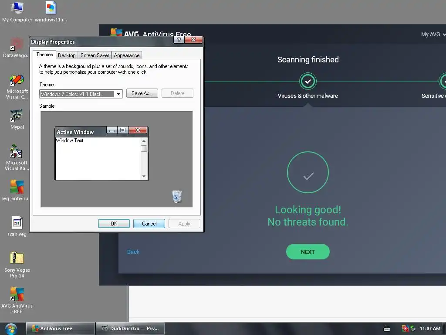The width and height of the screenshot is (446, 335).
Task: Click the network tray icon beside clock
Action: click(x=413, y=328)
